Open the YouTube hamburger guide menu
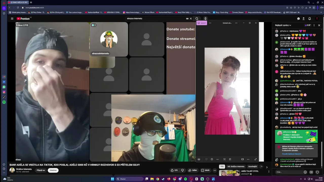The width and height of the screenshot is (324, 182). point(12,18)
